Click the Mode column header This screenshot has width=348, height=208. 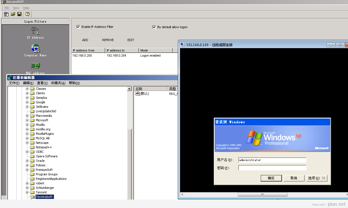(156, 50)
